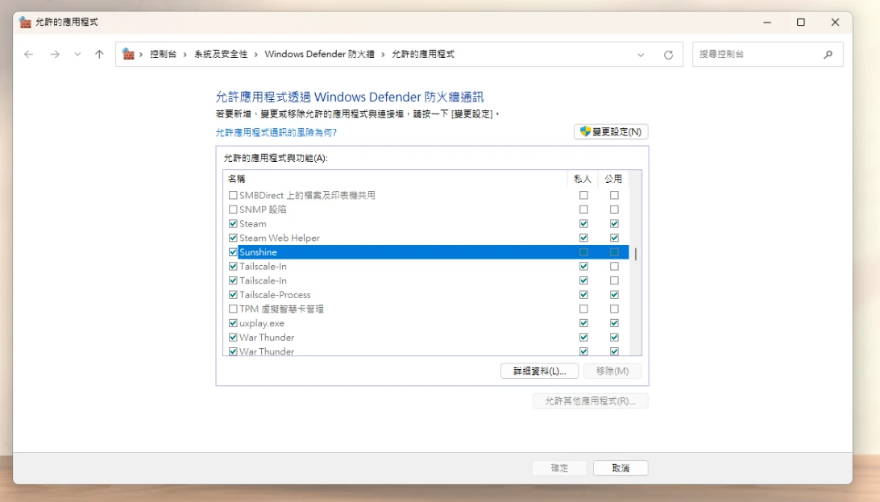Click the 變更設定 button

[x=611, y=132]
